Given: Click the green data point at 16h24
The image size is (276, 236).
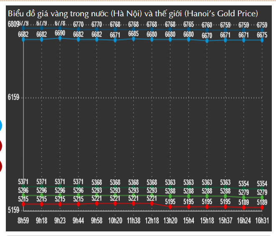Looking at the screenshot, I should tap(243, 197).
